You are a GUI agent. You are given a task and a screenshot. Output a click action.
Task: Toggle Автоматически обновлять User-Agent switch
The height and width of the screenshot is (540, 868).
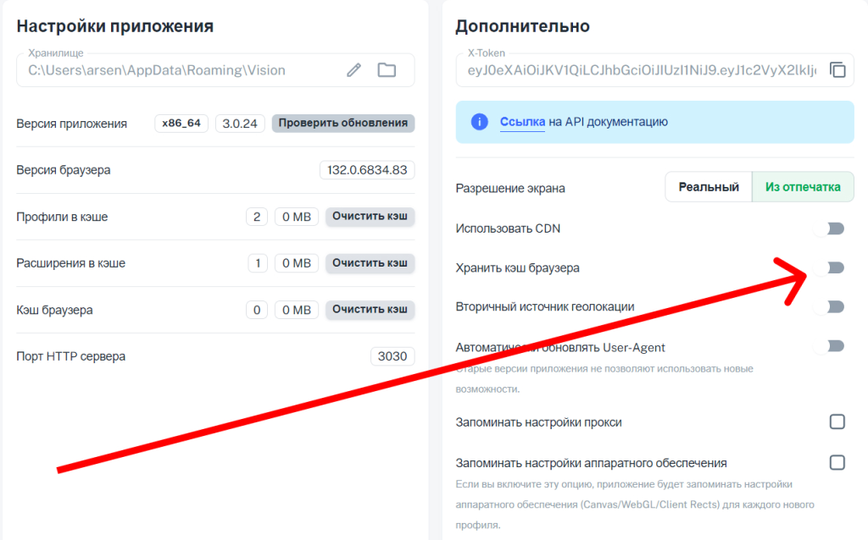pos(829,346)
